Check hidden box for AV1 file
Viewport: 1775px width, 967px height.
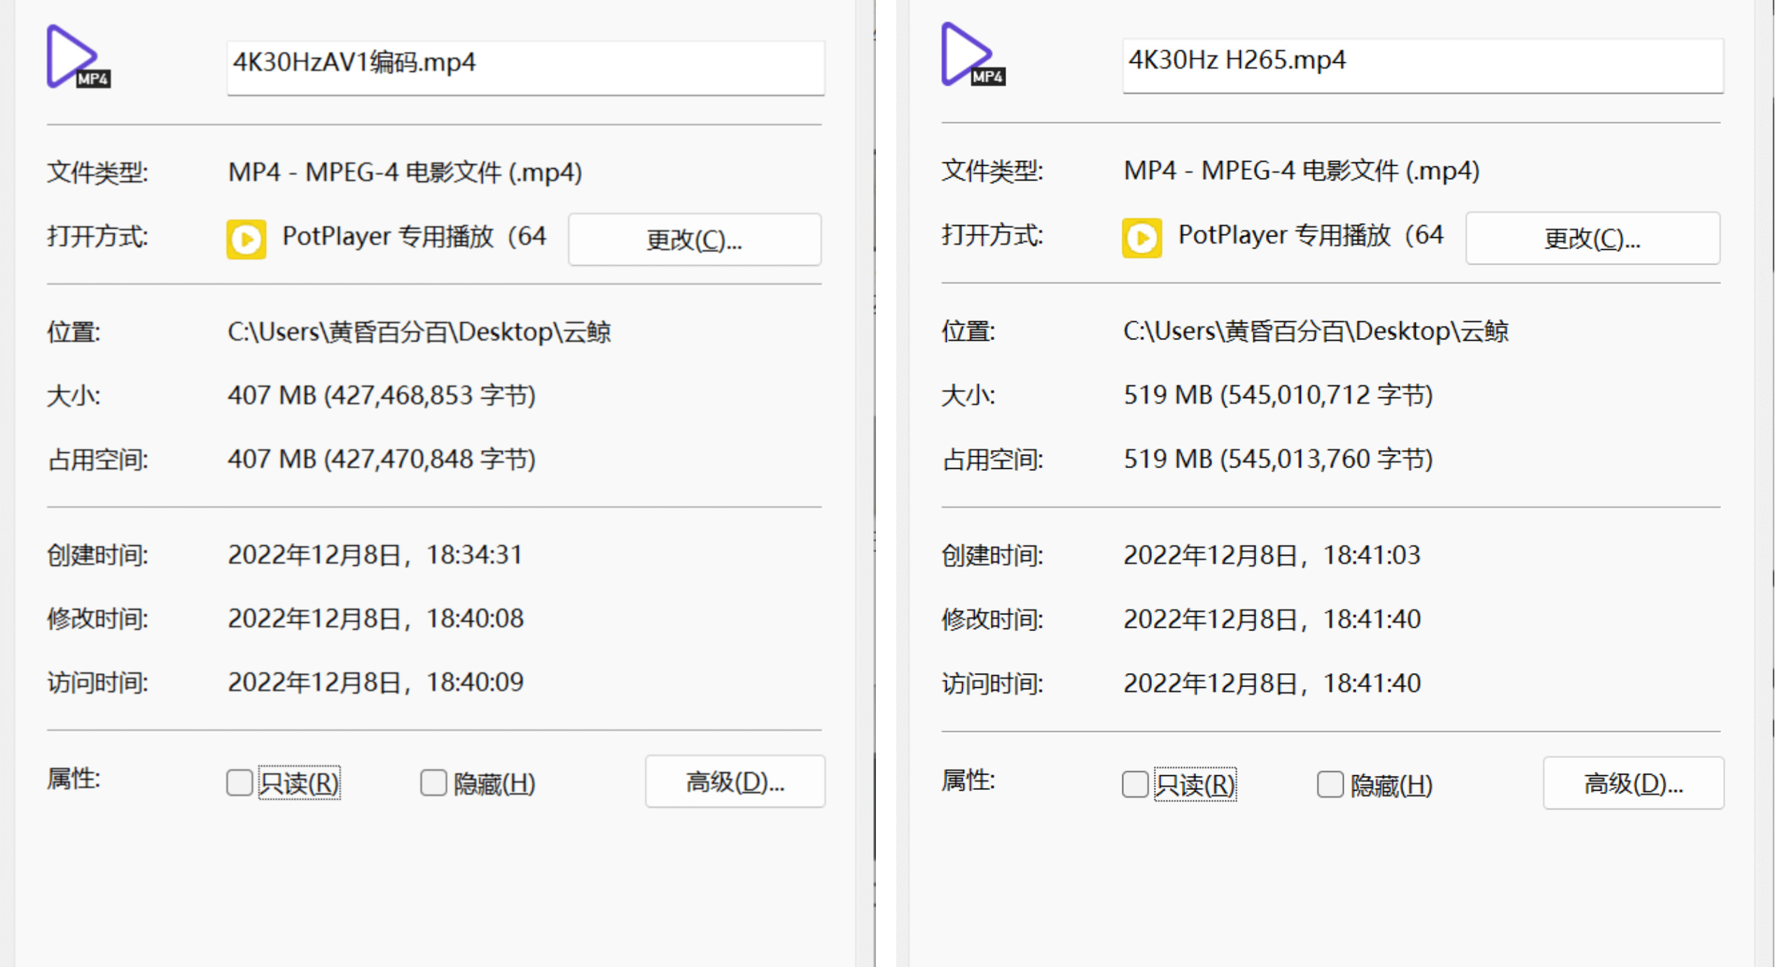[x=433, y=782]
